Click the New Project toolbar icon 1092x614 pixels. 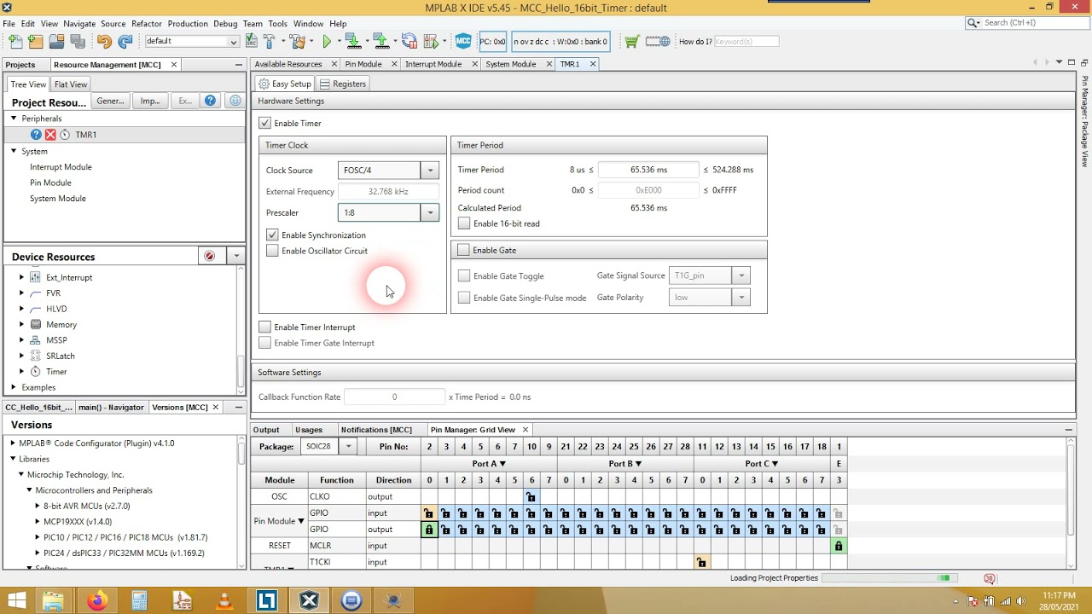click(35, 41)
